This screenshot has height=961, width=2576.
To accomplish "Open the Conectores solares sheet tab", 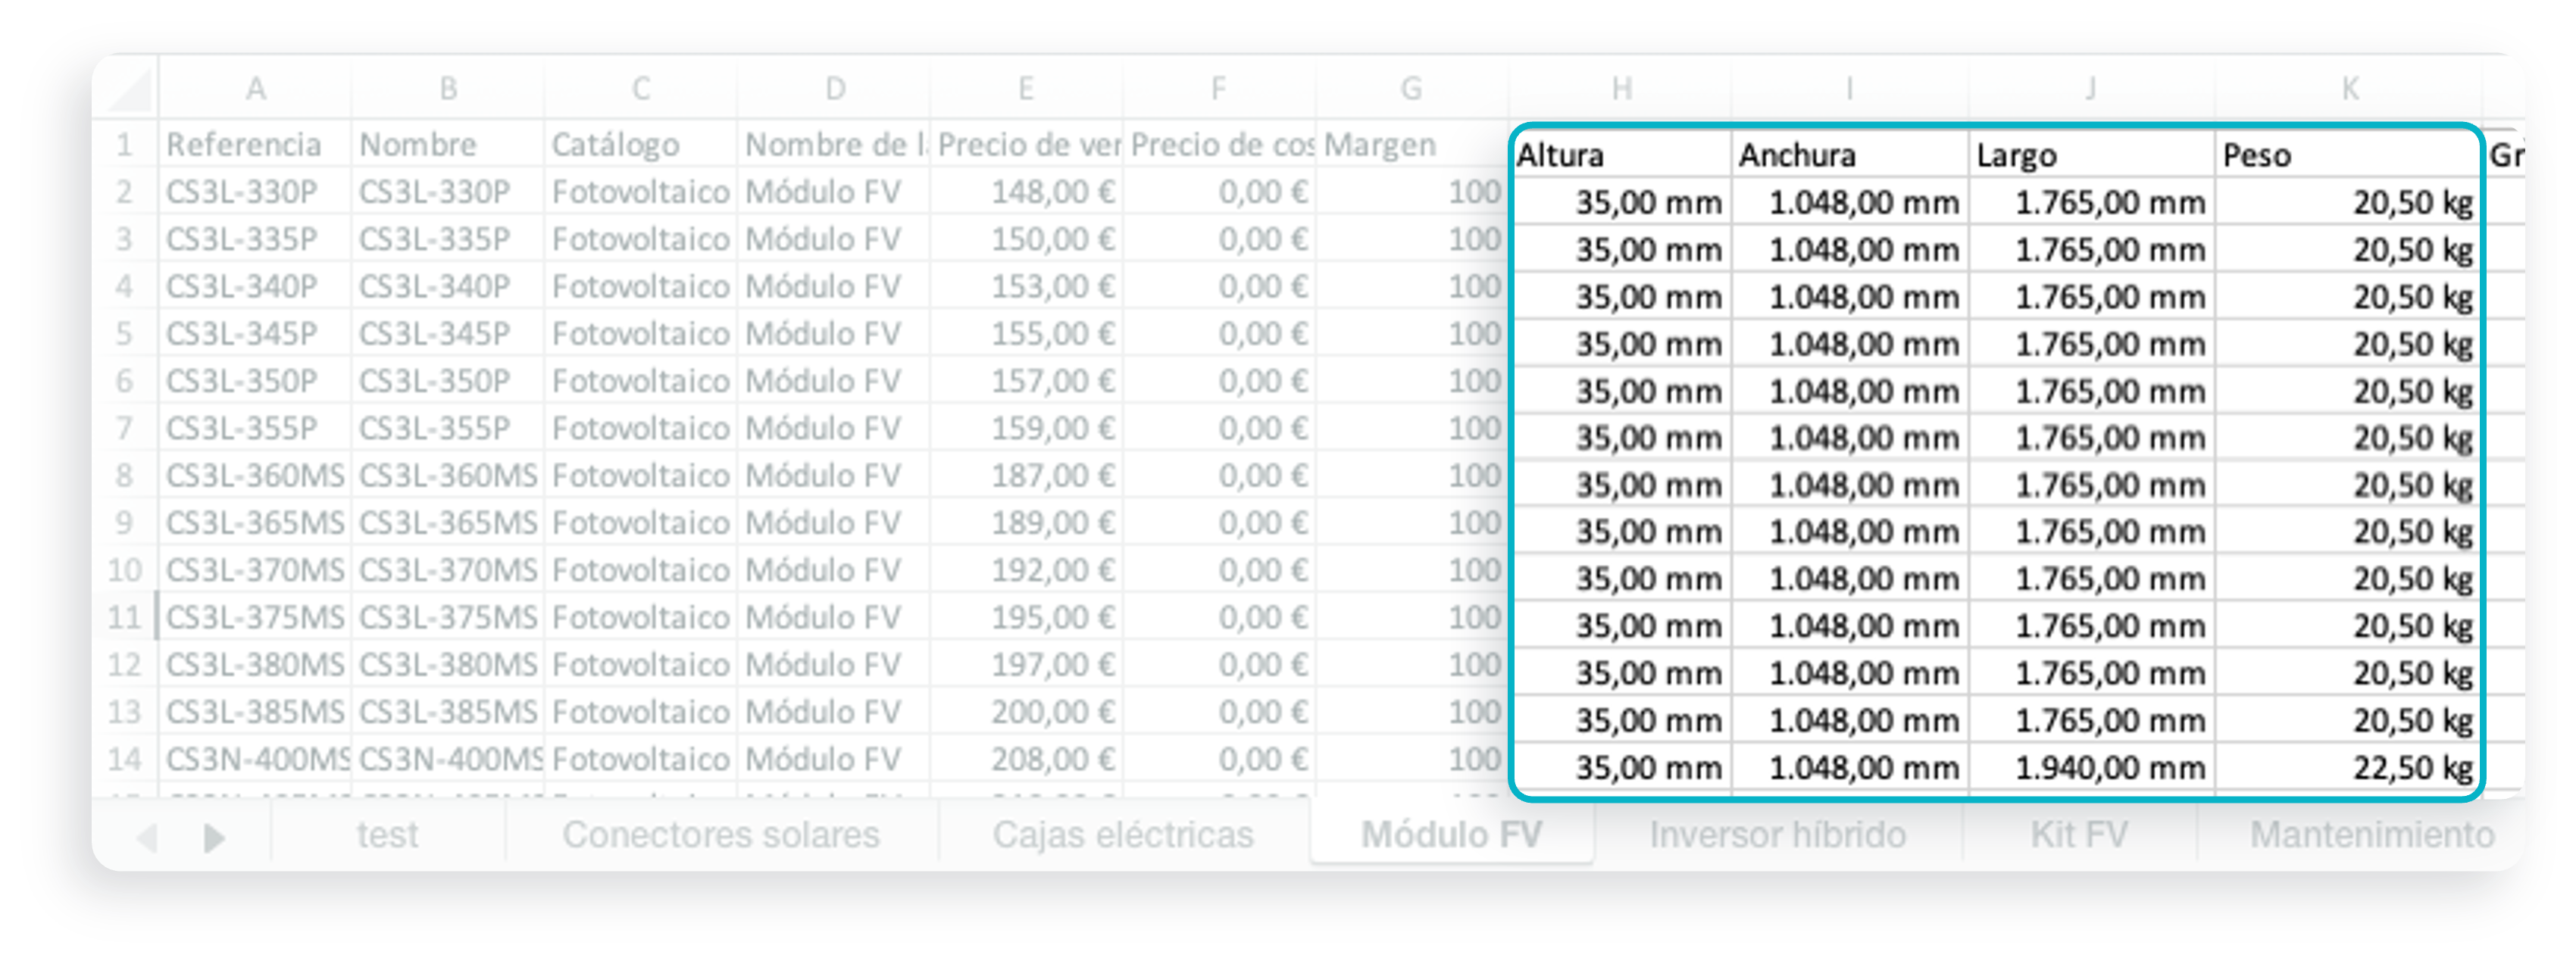I will [x=721, y=834].
